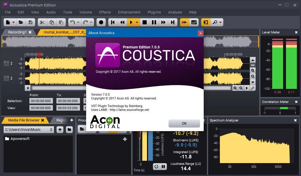
Task: Click horizontal zoom in magnifier icon
Action: pyautogui.click(x=235, y=88)
